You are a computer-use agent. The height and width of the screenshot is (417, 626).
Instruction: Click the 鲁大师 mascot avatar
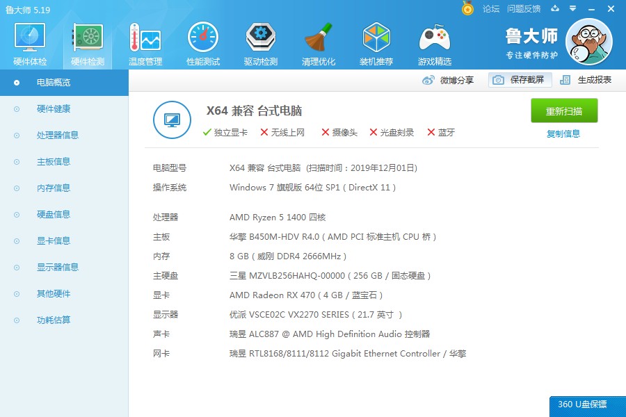click(589, 42)
